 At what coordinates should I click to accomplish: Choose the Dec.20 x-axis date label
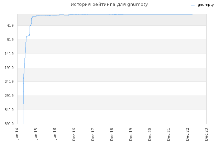click(x=150, y=134)
